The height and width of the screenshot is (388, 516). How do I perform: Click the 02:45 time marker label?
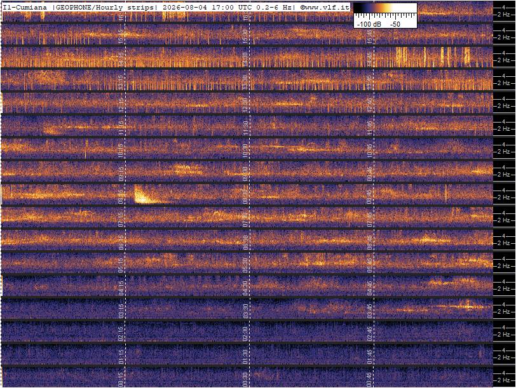370,334
